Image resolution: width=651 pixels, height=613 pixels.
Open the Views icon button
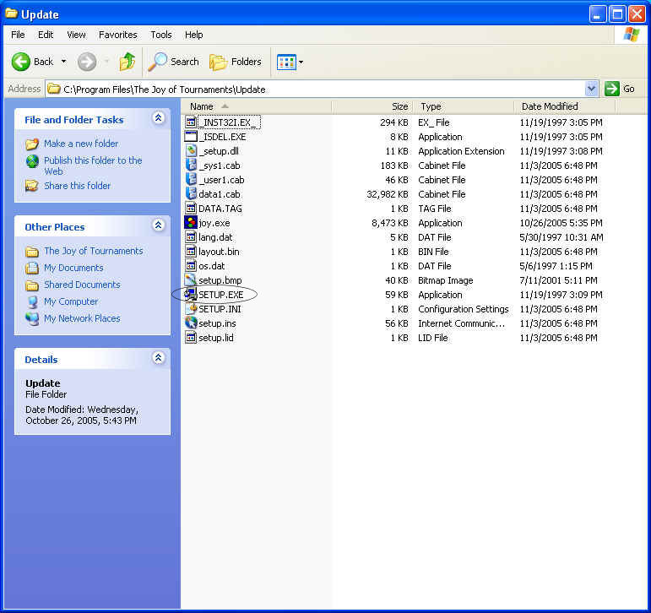click(x=286, y=62)
